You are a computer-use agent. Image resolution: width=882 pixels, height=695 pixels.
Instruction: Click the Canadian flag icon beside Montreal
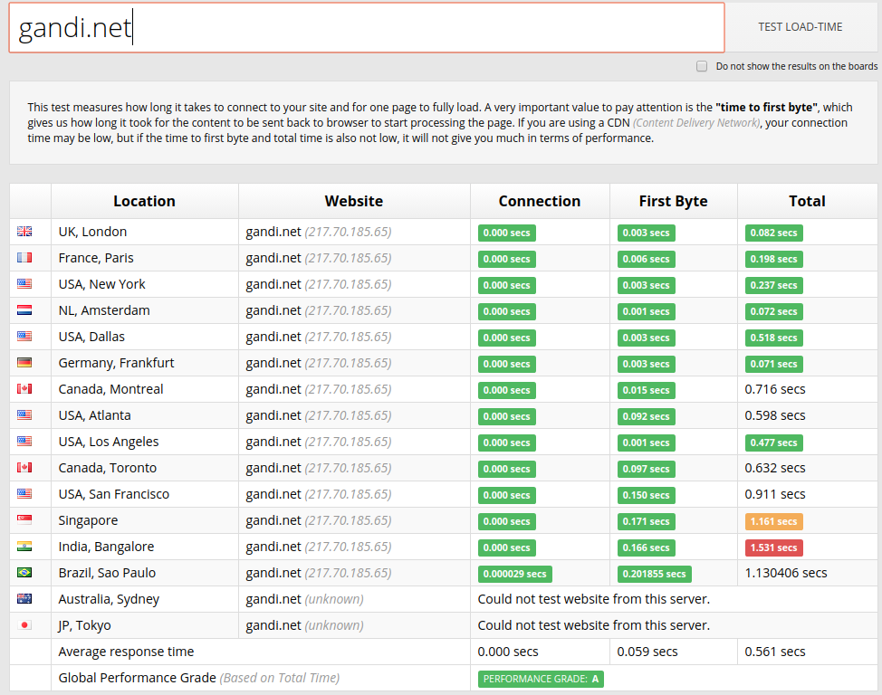[24, 388]
